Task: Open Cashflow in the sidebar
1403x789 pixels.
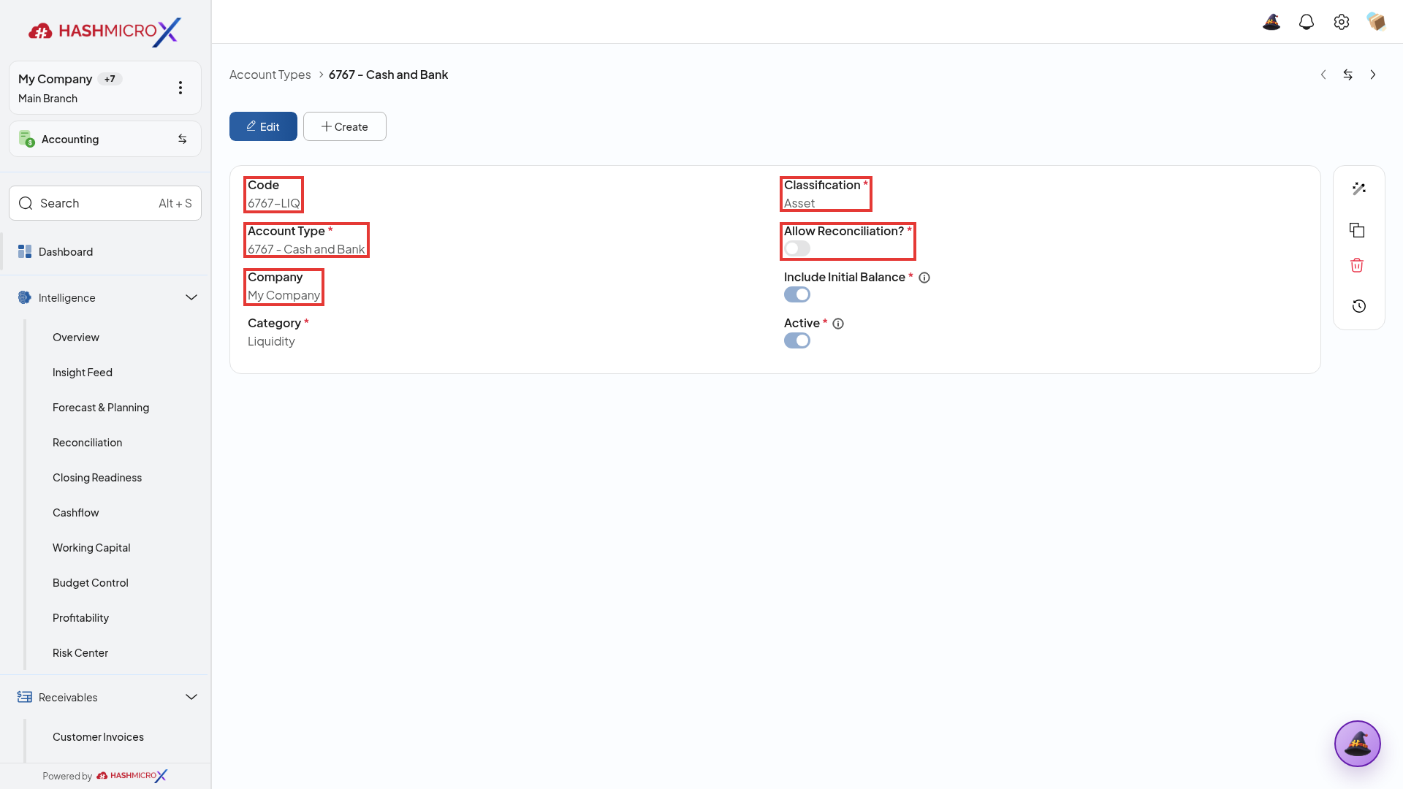Action: (76, 513)
